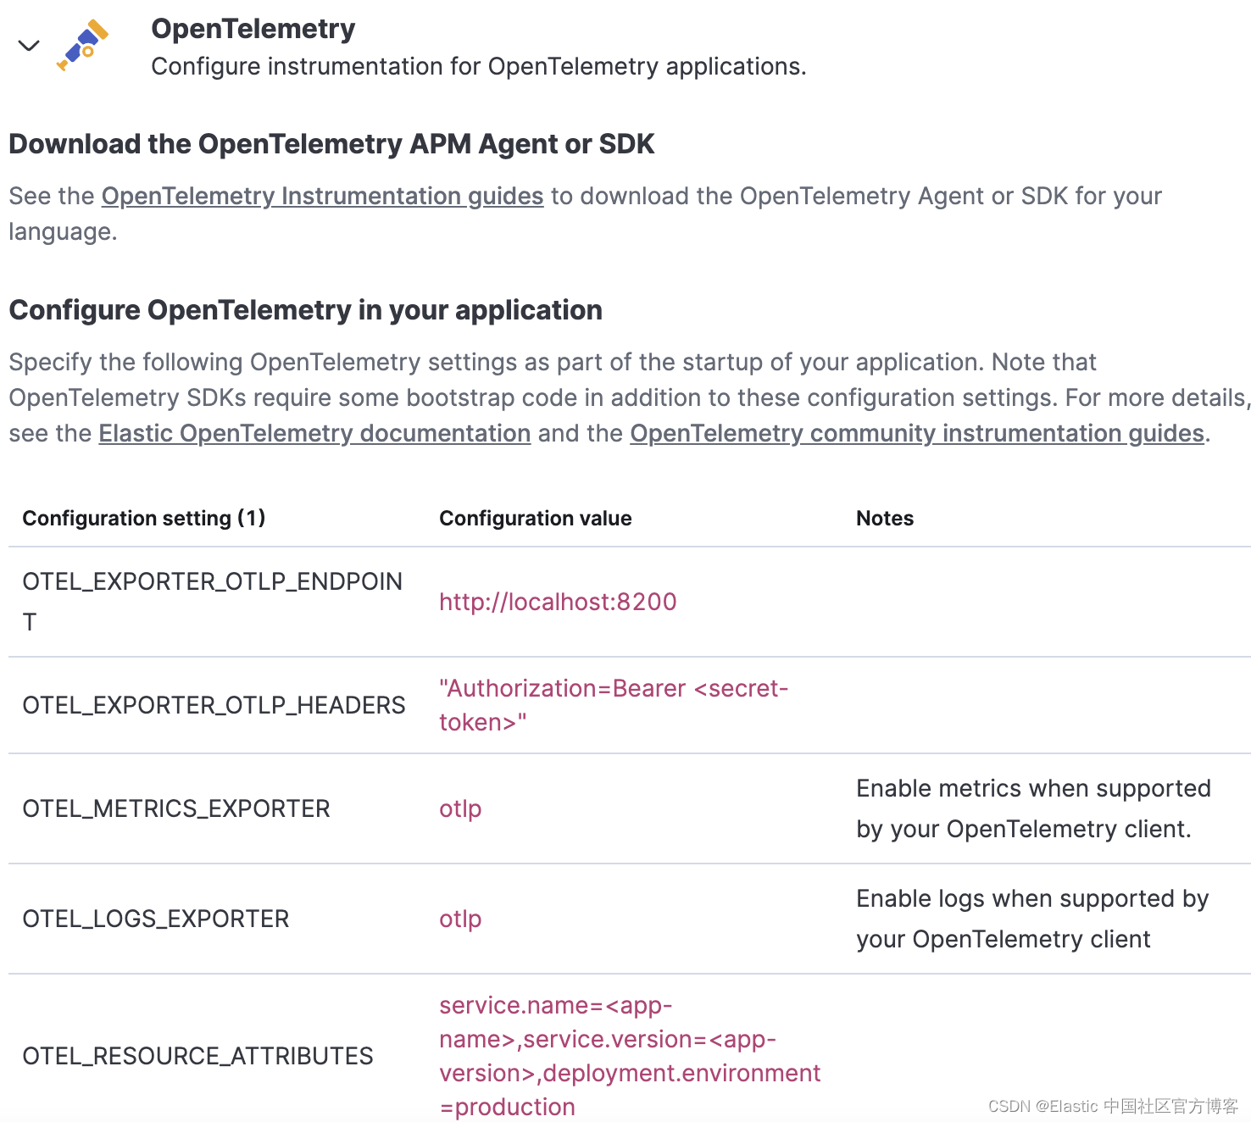Click the service.name resource attributes value
Image resolution: width=1251 pixels, height=1122 pixels.
(x=630, y=1056)
